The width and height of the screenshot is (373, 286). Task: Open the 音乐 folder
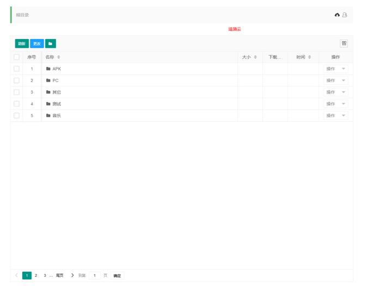[57, 116]
